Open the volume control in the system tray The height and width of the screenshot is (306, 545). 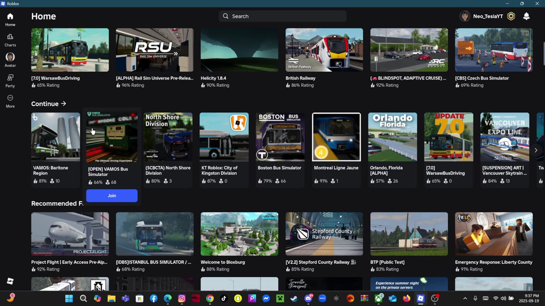click(x=503, y=298)
